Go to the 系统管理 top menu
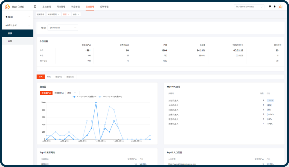This screenshot has height=167, width=289. [x=47, y=7]
